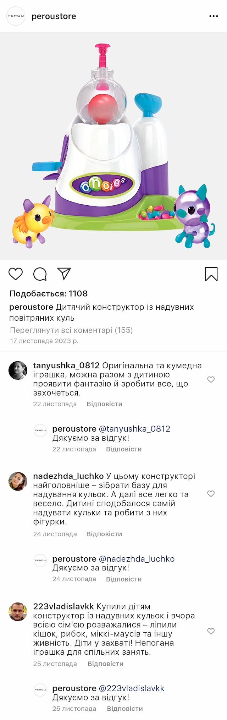Open the toy balloon constructor post image
227x720 pixels.
113,146
